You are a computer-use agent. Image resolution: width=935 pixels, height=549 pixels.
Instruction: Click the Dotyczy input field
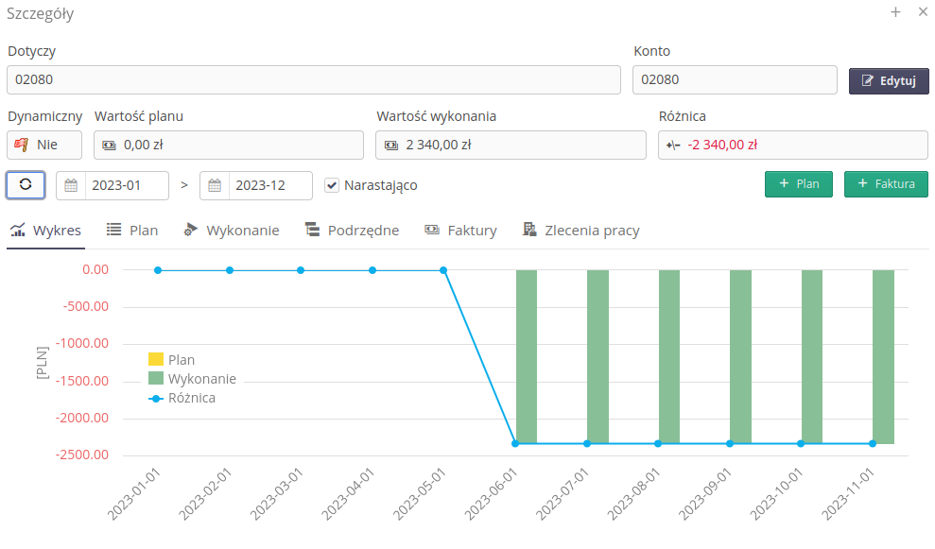[x=313, y=80]
